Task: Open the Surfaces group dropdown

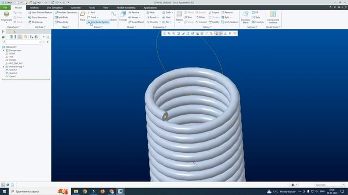Action: click(x=252, y=27)
